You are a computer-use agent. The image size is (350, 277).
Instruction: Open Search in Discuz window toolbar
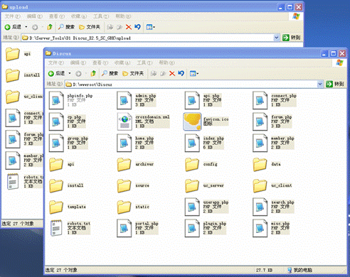[110, 73]
